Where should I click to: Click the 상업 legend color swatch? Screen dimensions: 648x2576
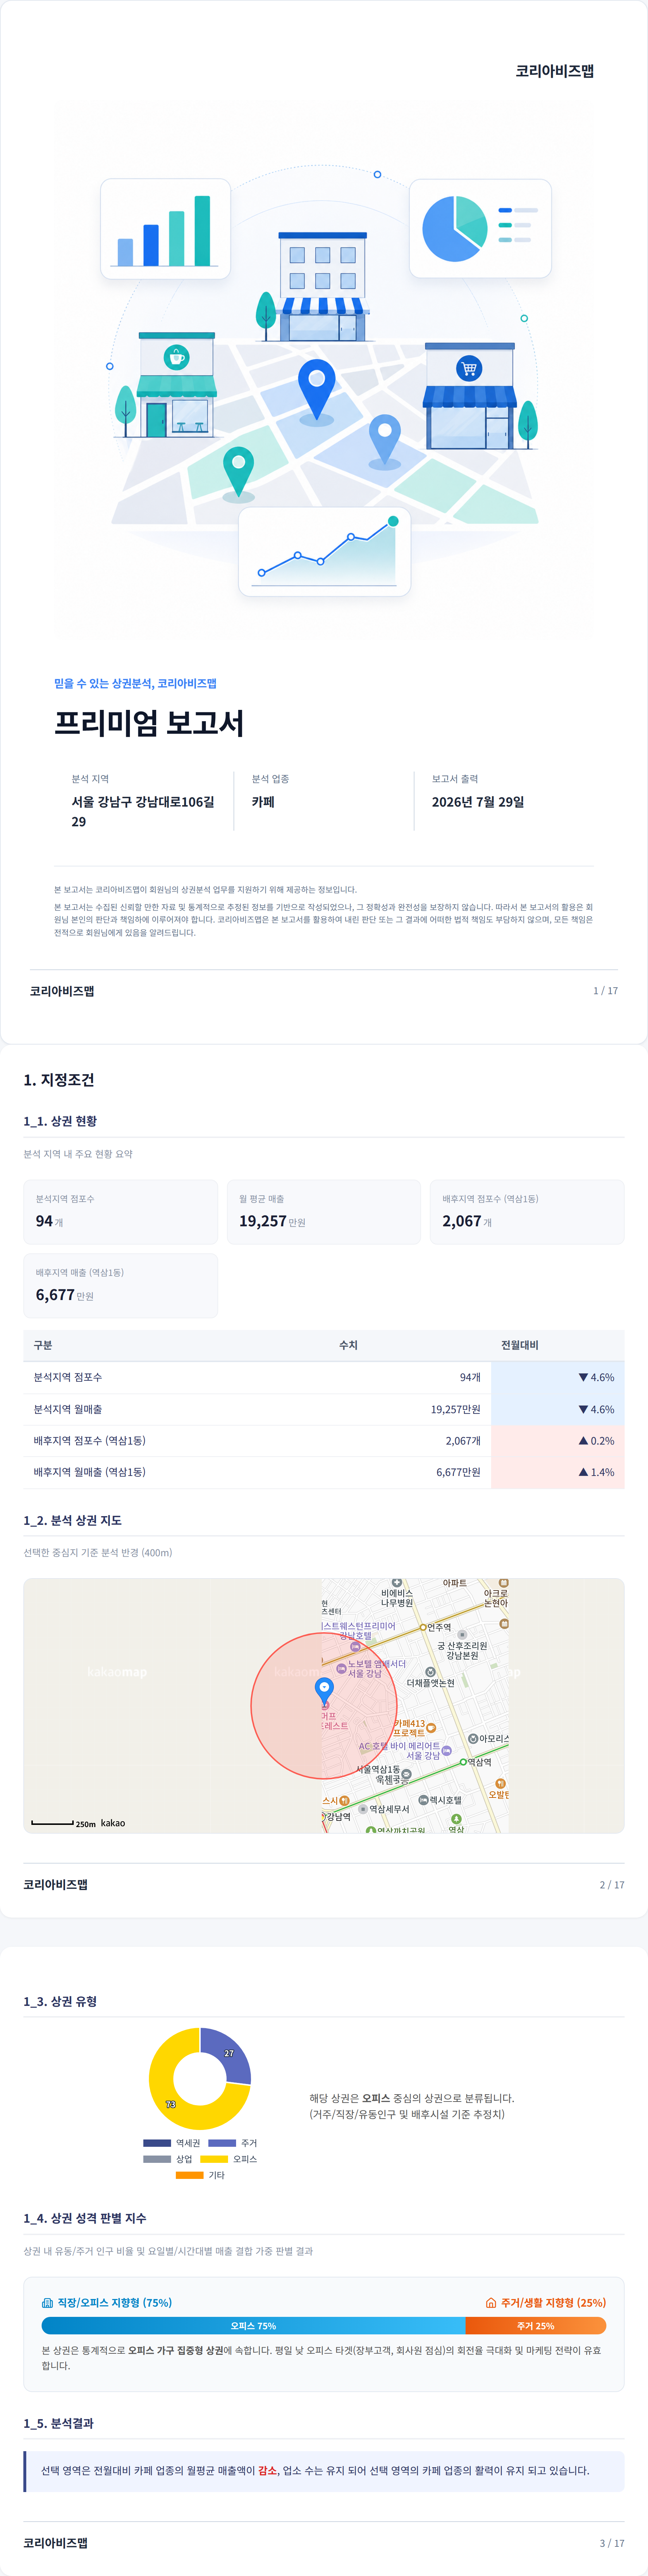click(x=157, y=2159)
